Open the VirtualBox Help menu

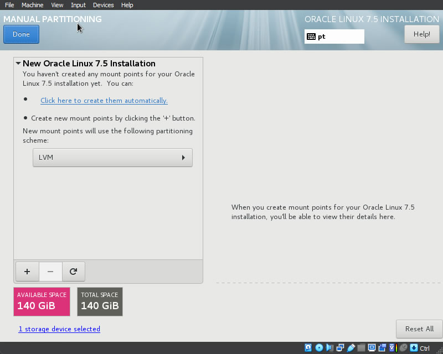coord(127,5)
